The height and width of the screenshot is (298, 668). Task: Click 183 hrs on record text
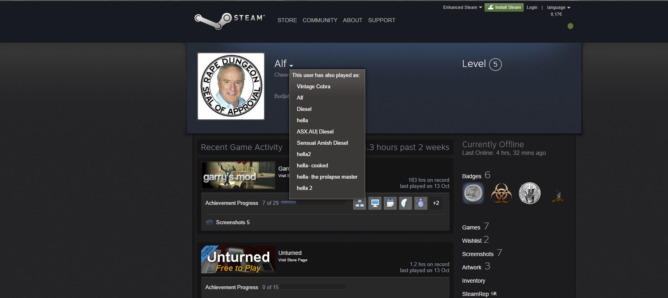(429, 180)
